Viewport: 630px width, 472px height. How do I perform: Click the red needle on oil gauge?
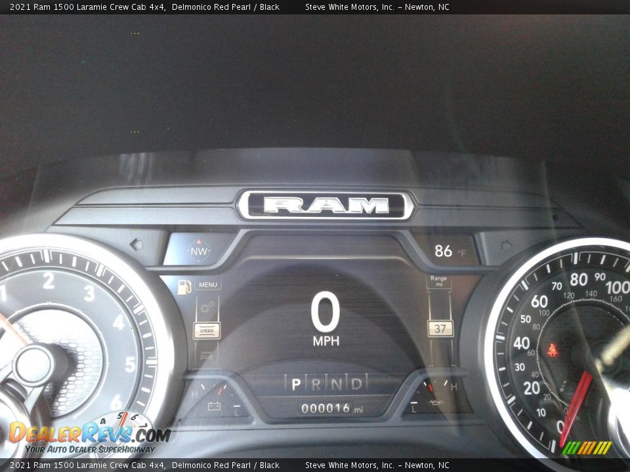429,387
